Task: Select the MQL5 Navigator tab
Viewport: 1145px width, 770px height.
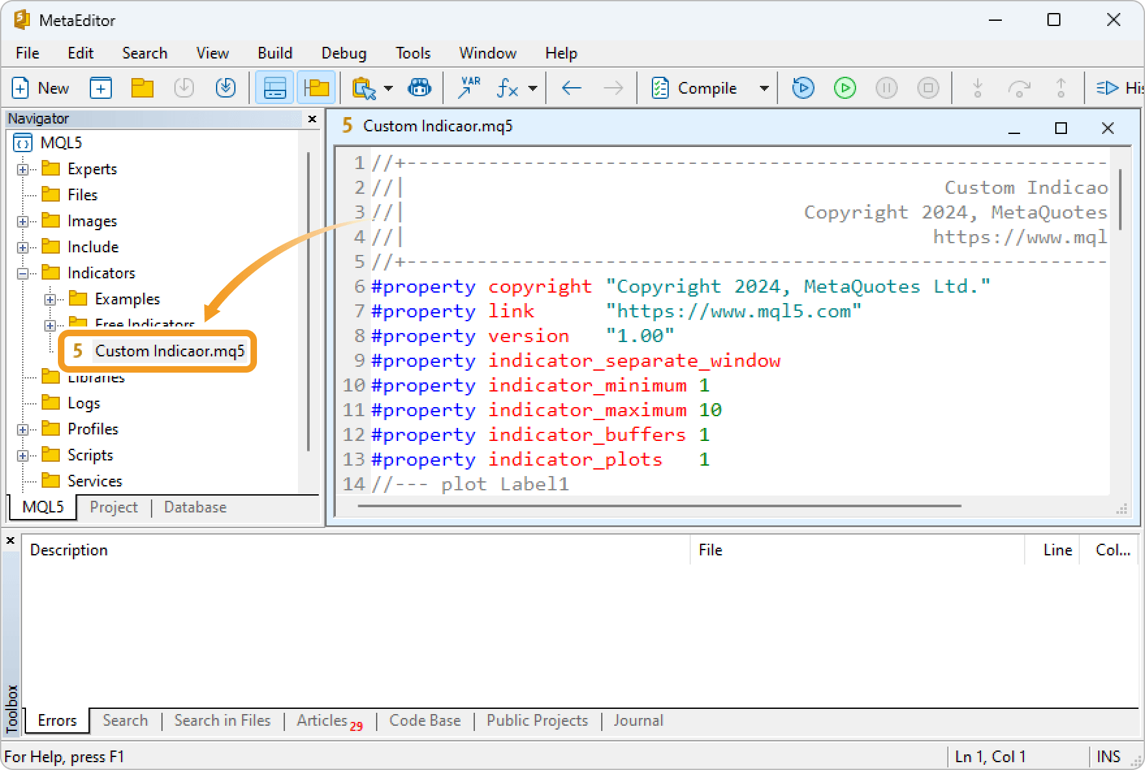Action: click(43, 507)
